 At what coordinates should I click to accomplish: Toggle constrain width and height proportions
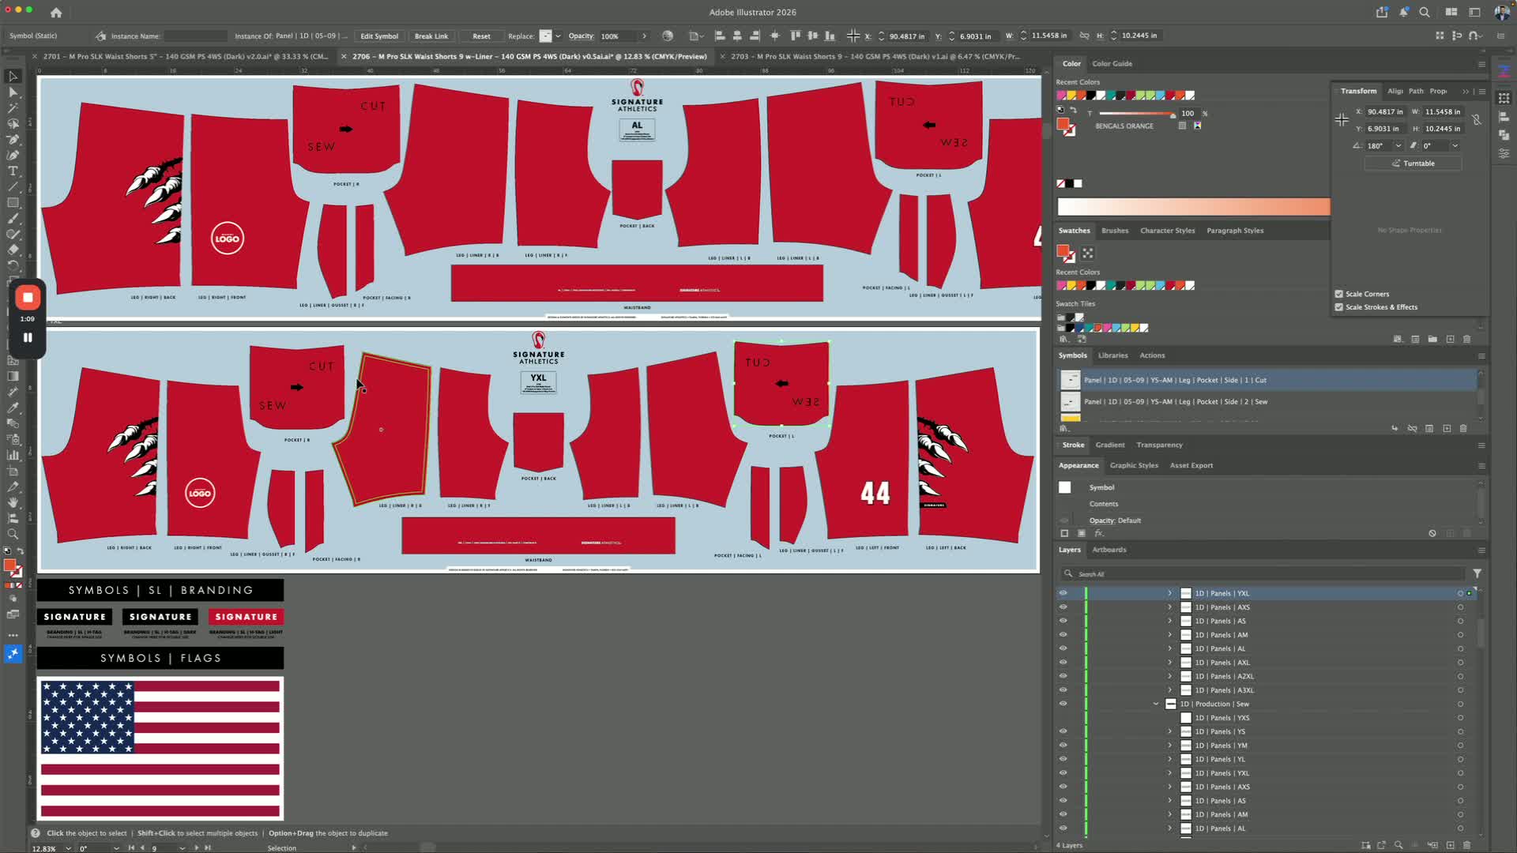[1476, 120]
